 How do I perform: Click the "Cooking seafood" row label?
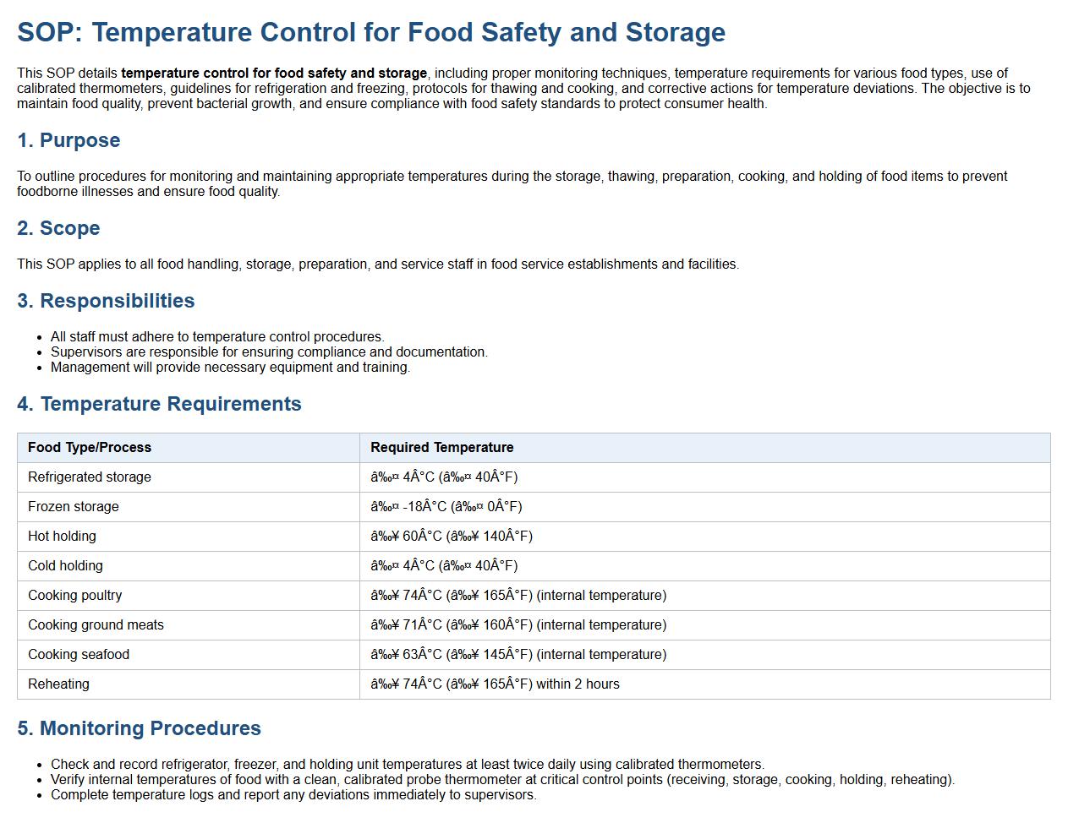point(79,655)
